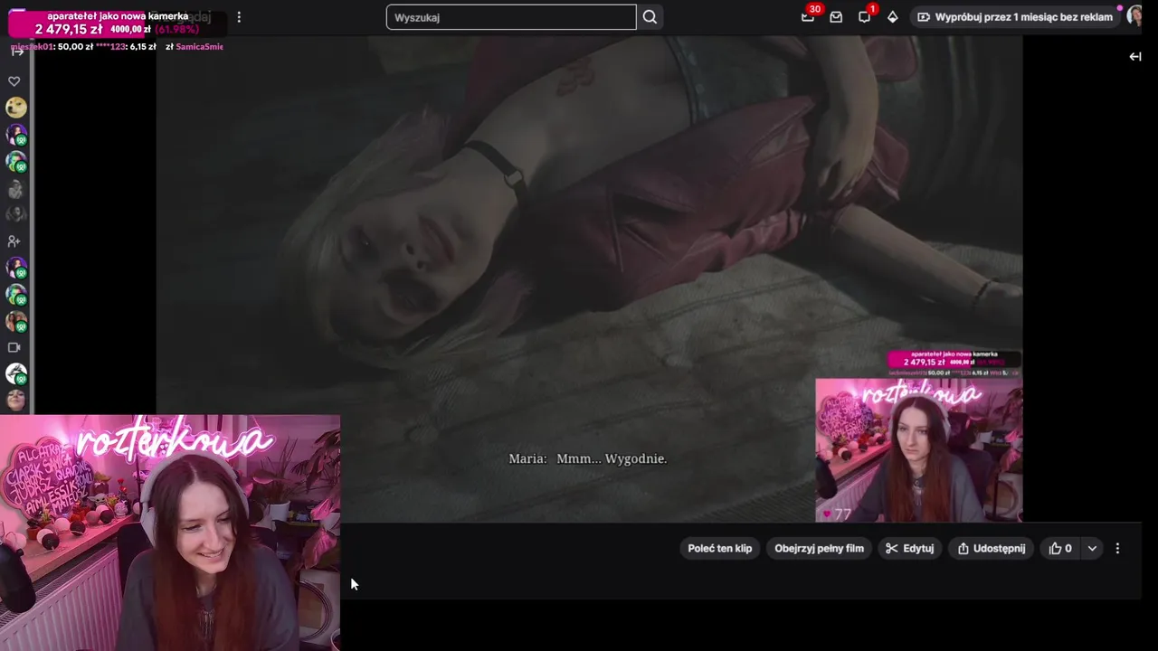Open the two-person avatar channel in sidebar
The width and height of the screenshot is (1158, 651).
(x=16, y=321)
